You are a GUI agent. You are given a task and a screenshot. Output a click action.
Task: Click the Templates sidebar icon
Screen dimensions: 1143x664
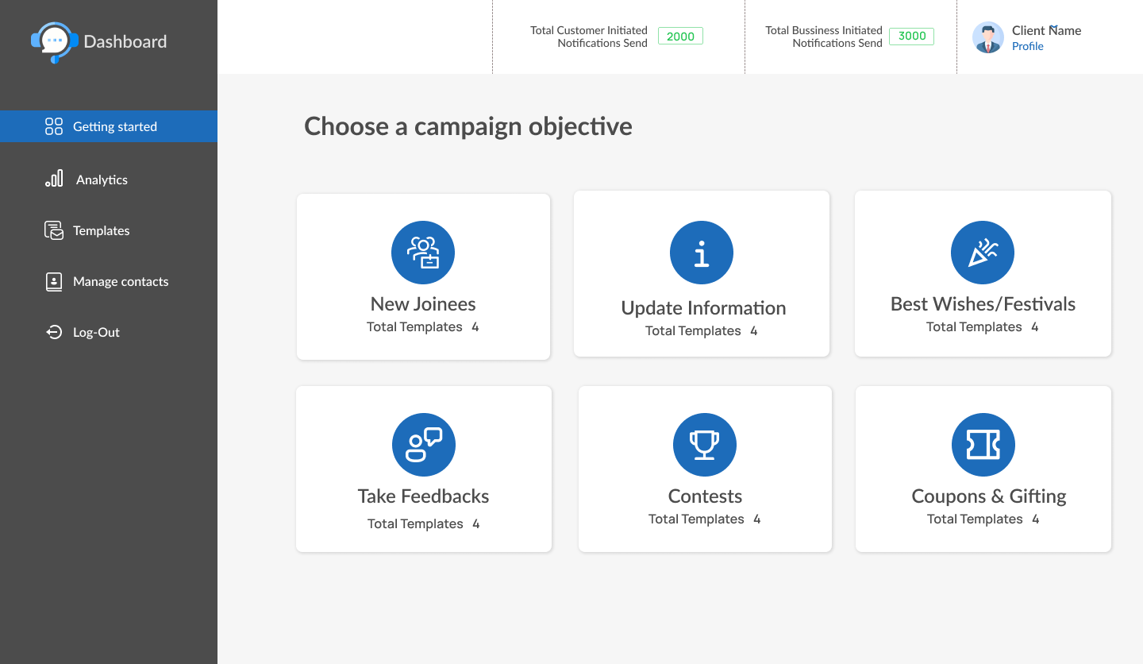(x=54, y=230)
